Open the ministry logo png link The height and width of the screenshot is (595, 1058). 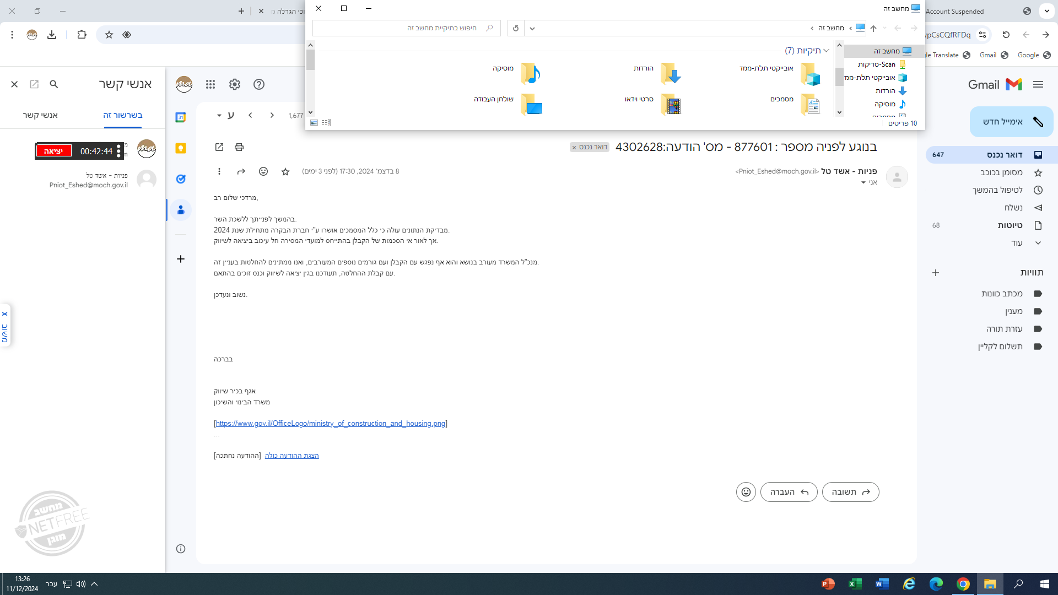(331, 424)
